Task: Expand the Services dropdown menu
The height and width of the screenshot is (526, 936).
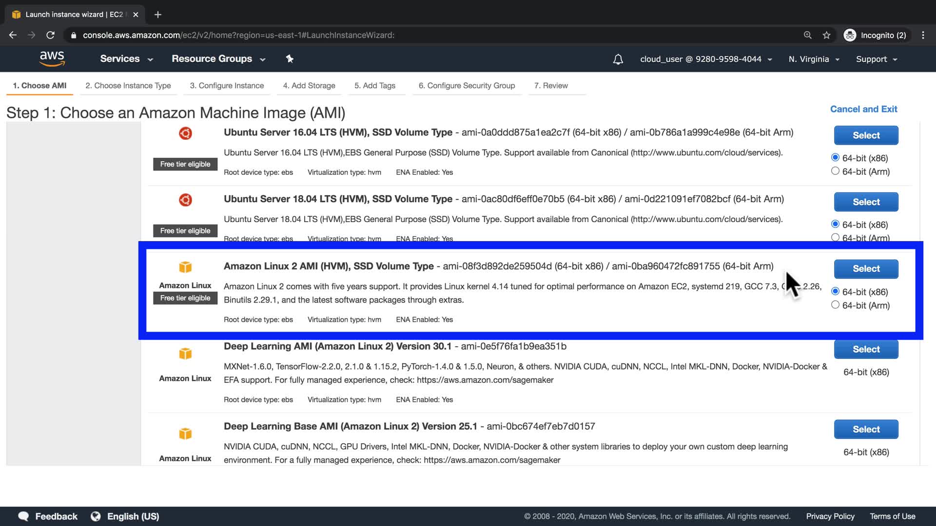Action: 126,59
